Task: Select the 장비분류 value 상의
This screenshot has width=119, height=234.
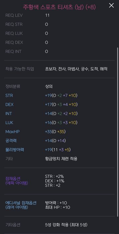Action: click(49, 87)
